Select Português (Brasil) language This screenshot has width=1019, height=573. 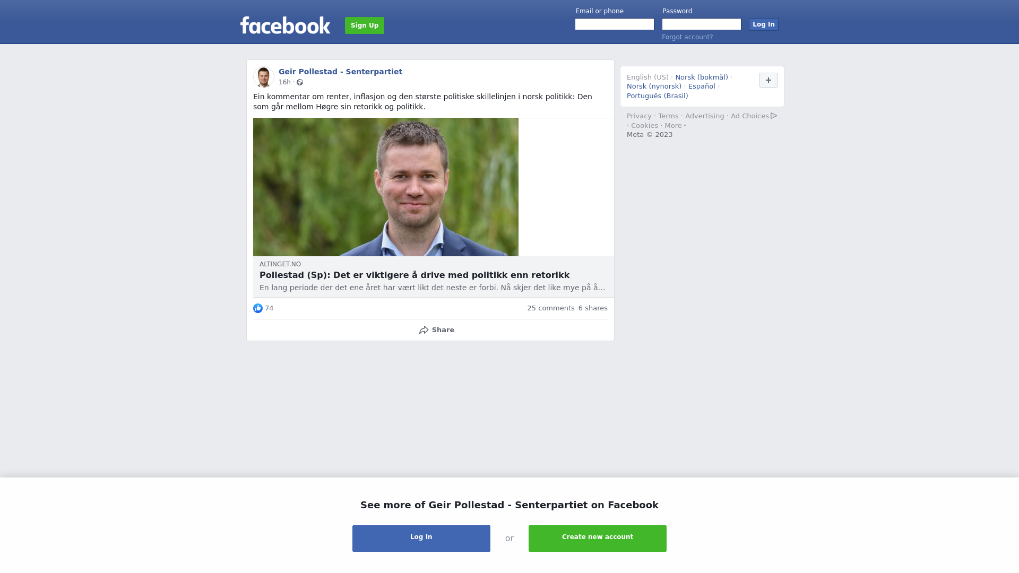pyautogui.click(x=657, y=96)
